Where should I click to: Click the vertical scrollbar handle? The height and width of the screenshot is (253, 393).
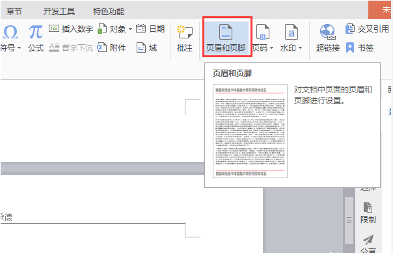pyautogui.click(x=349, y=220)
